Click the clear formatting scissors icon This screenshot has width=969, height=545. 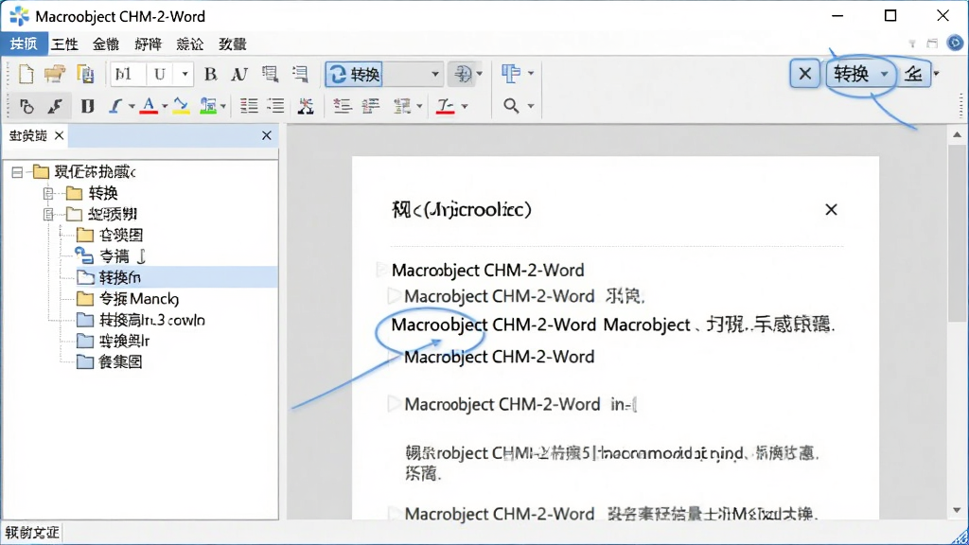click(x=306, y=106)
